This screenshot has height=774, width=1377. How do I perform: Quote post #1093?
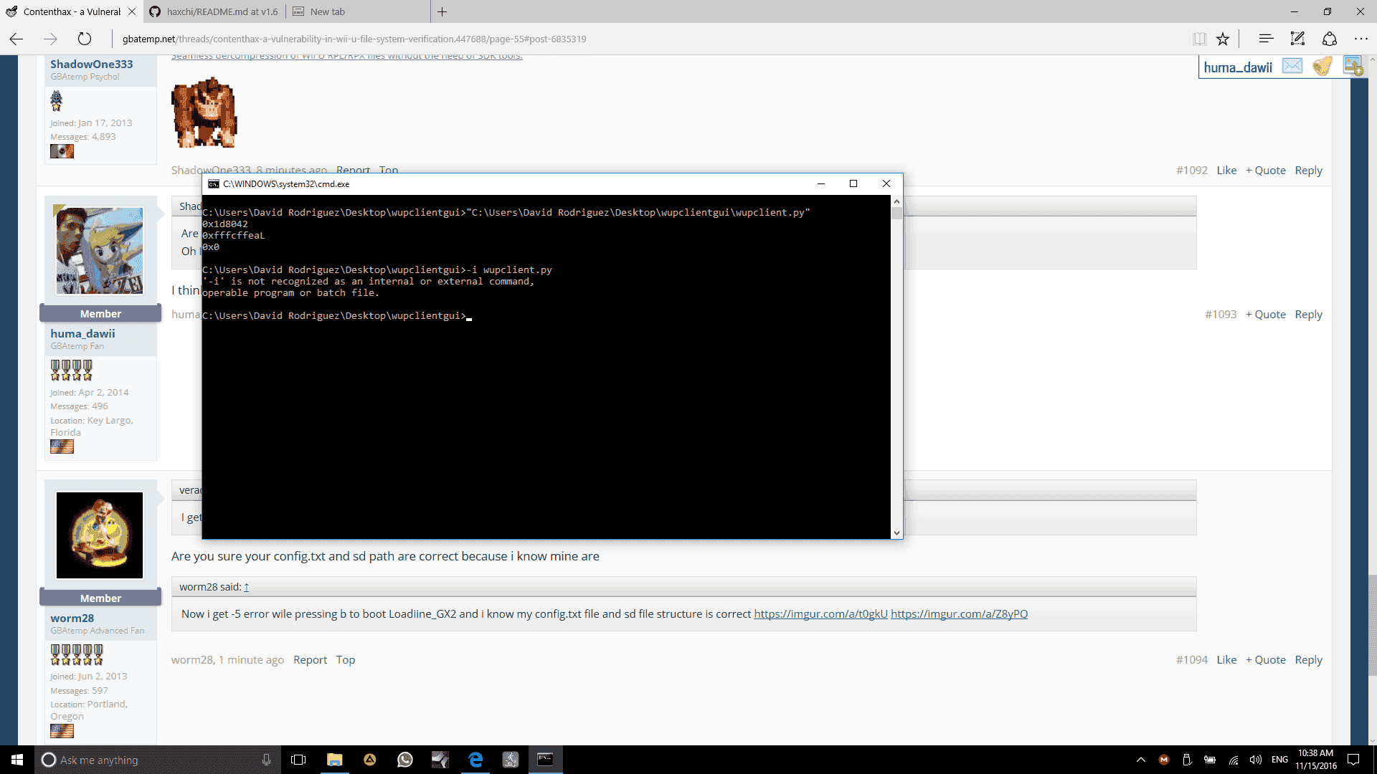point(1266,314)
